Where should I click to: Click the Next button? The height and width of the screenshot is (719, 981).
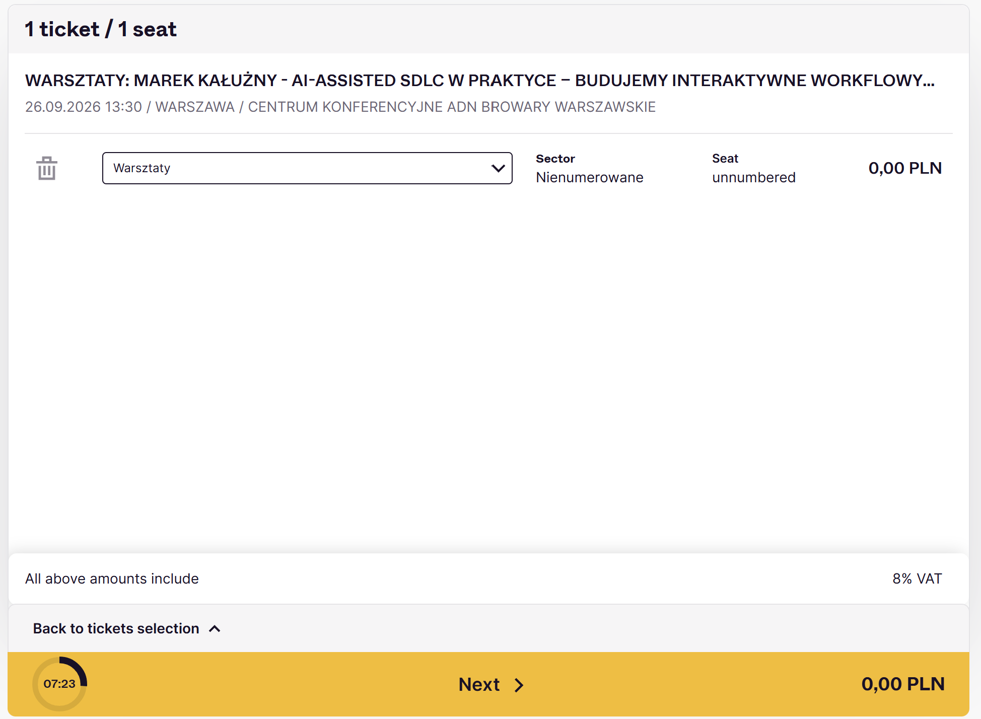click(491, 684)
